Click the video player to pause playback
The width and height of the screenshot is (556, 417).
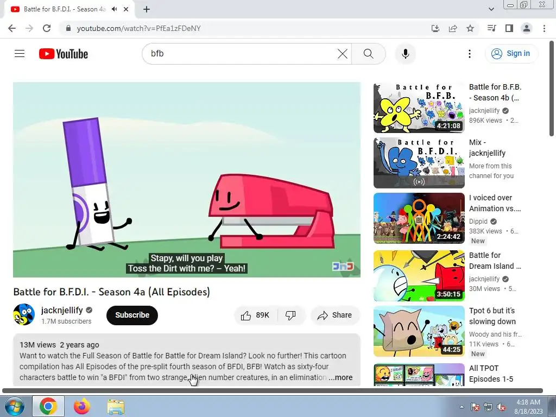tap(187, 180)
